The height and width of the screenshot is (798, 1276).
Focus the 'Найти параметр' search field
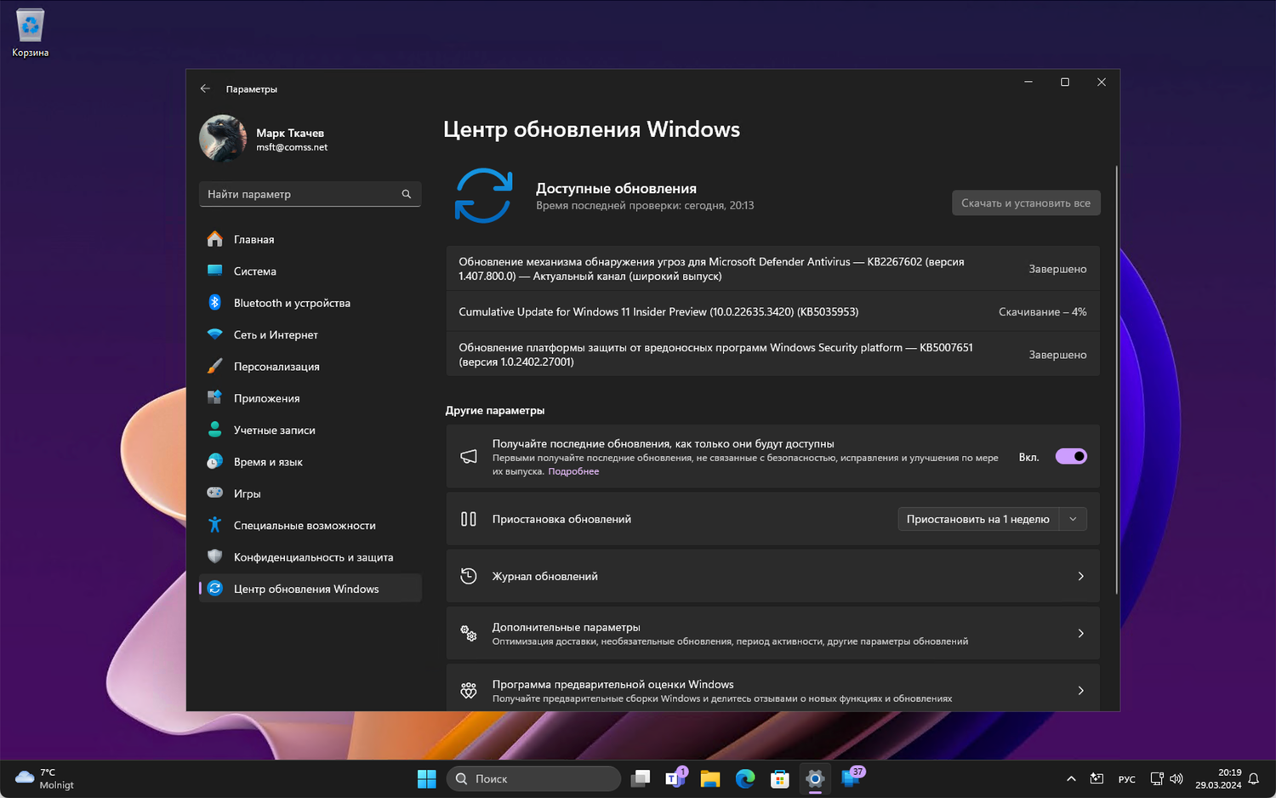click(310, 194)
